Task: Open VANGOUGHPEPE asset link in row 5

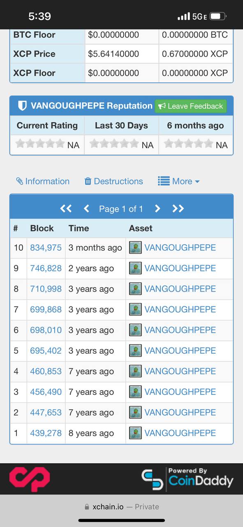Action: click(x=180, y=350)
